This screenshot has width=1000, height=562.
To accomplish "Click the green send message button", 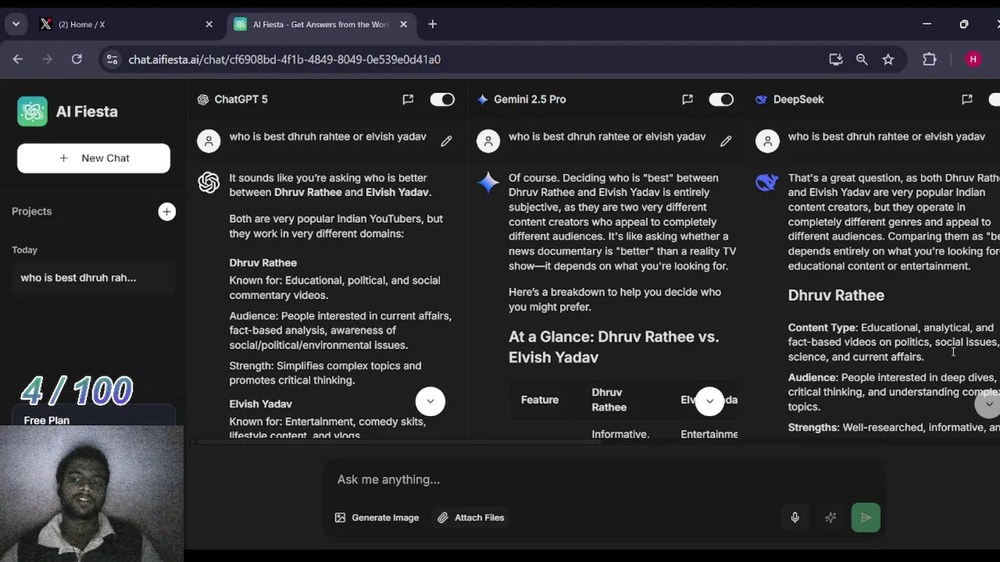I will [x=866, y=518].
